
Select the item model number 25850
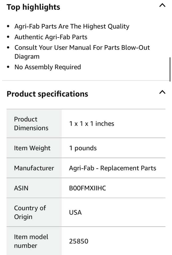coord(79,241)
